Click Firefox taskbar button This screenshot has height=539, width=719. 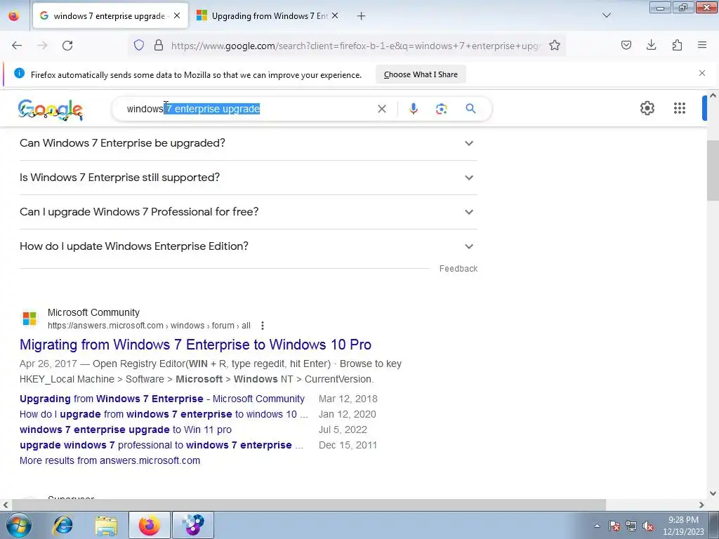click(150, 525)
